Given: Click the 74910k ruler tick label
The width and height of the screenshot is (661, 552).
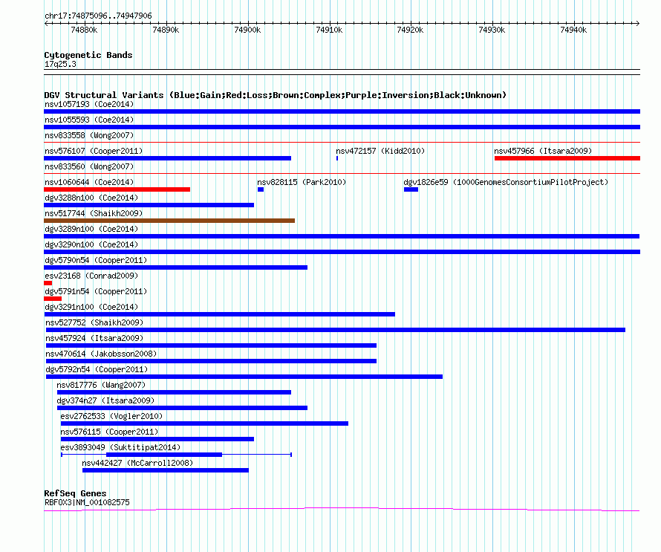Looking at the screenshot, I should [329, 30].
